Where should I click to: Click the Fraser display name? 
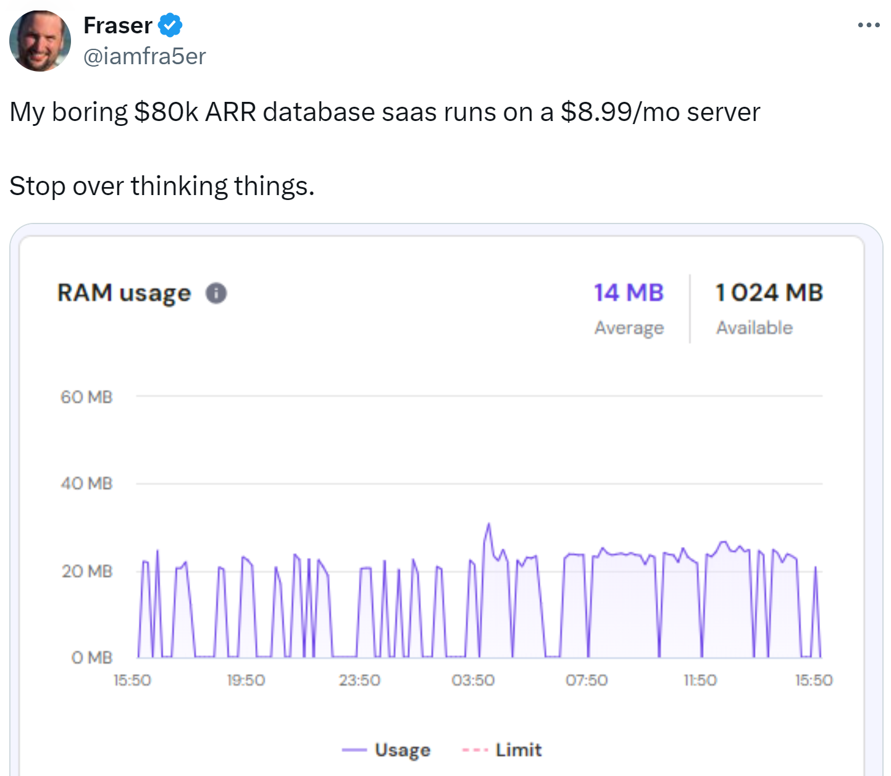[117, 25]
